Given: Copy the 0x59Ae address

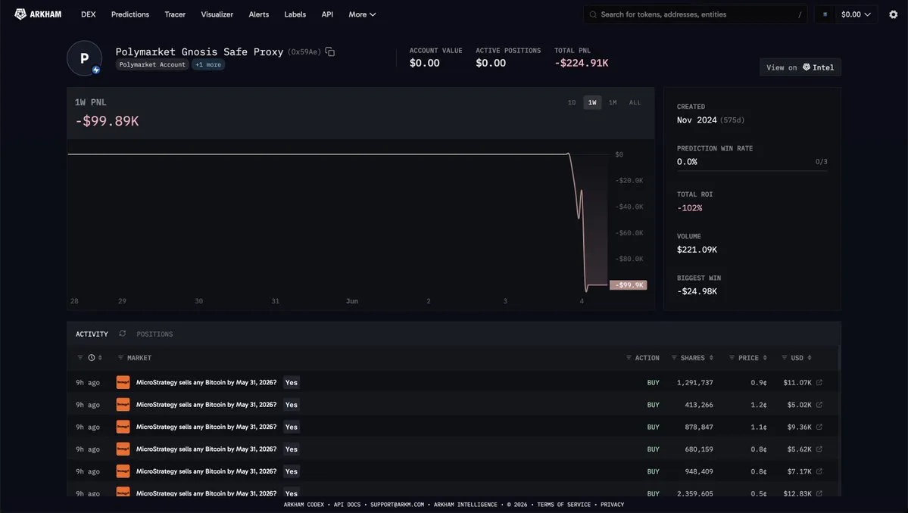Looking at the screenshot, I should pyautogui.click(x=330, y=51).
